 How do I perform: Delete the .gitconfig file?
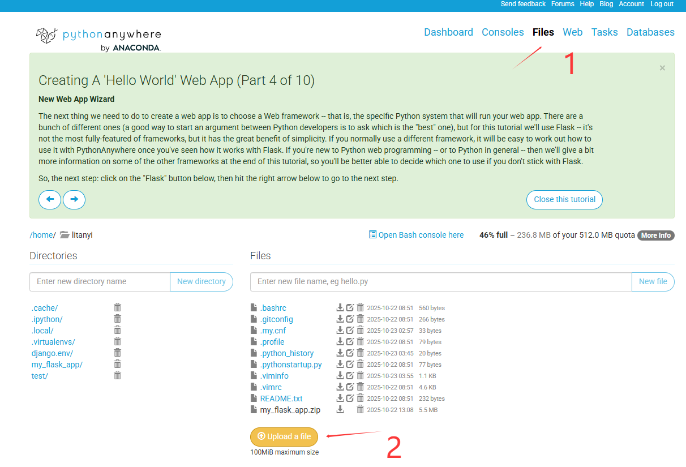pos(360,319)
